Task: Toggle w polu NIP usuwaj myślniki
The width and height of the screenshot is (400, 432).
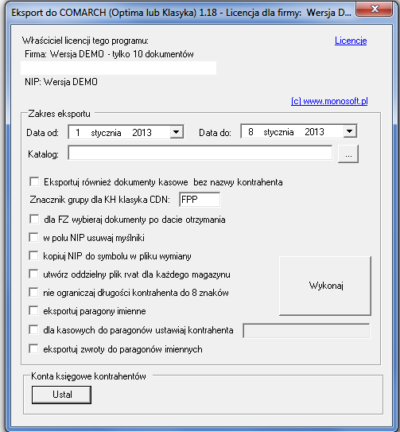Action: [33, 238]
